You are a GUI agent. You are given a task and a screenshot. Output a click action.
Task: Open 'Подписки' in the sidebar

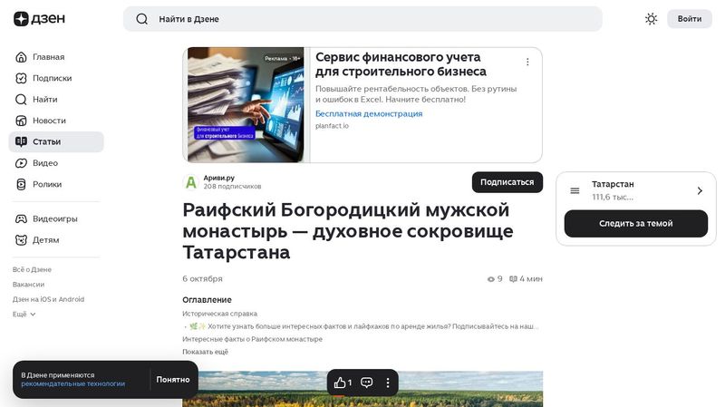(52, 78)
